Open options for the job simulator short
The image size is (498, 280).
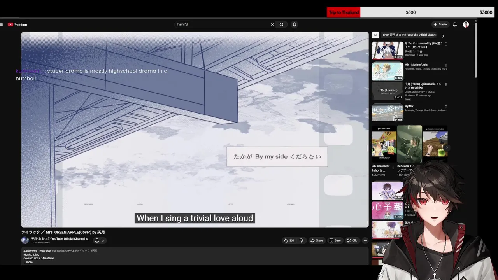(x=393, y=168)
